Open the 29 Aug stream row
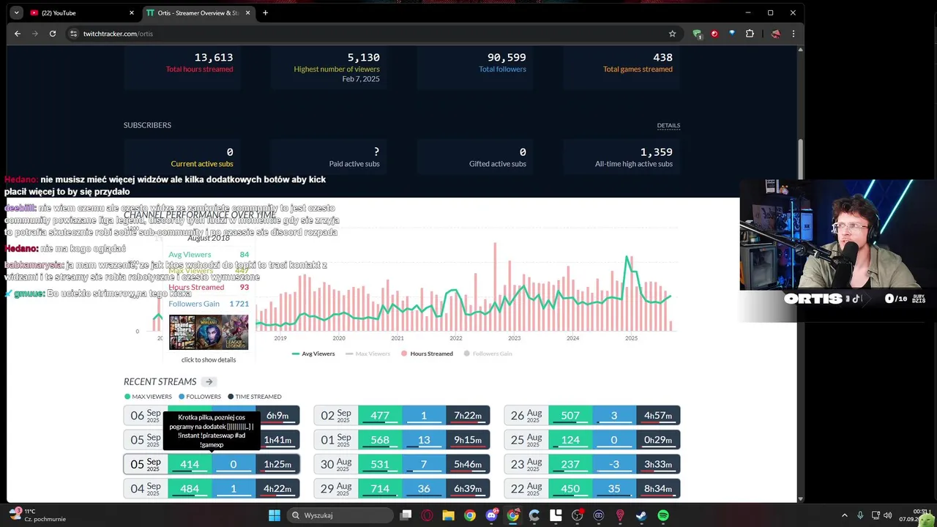937x527 pixels. click(x=402, y=488)
